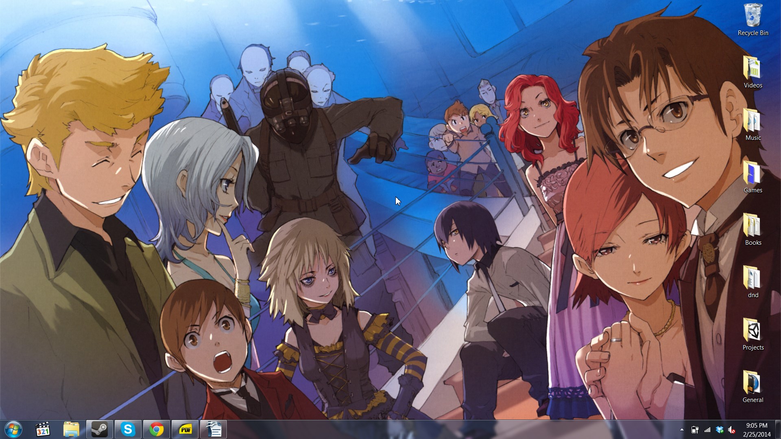Show hidden system tray icons arrow
The width and height of the screenshot is (781, 439).
tap(682, 430)
